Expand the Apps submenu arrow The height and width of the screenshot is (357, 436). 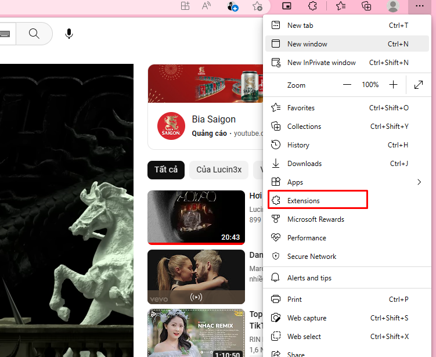pyautogui.click(x=419, y=182)
